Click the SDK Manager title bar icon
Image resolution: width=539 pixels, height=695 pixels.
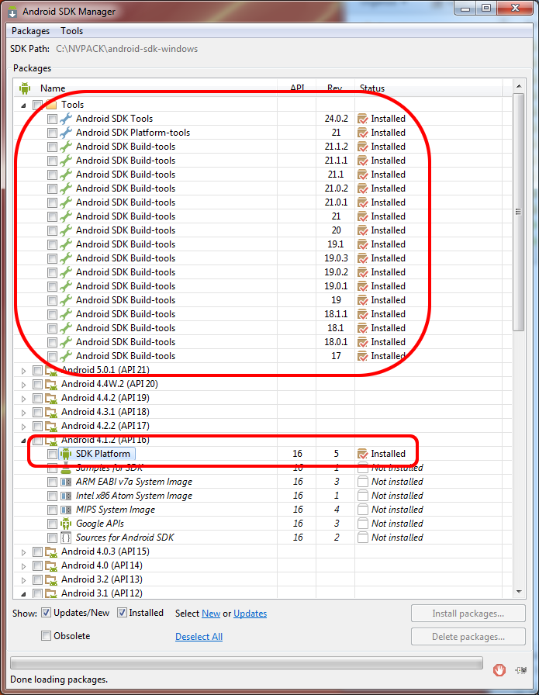(x=13, y=12)
